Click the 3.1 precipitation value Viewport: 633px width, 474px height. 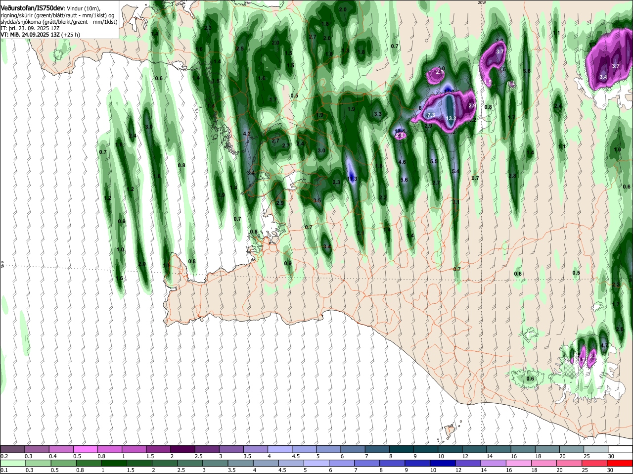(x=455, y=202)
